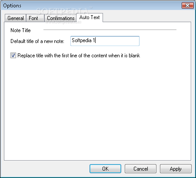
Task: Close the Options dialog with the X button
Action: pyautogui.click(x=188, y=6)
